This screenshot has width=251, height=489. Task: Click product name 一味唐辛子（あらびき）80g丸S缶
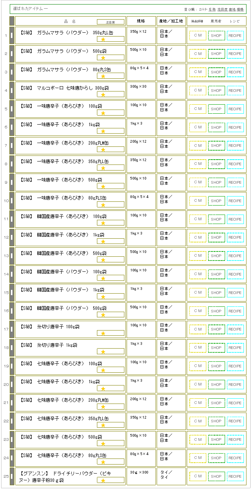click(63, 198)
